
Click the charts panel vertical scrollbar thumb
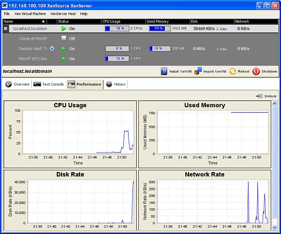(x=275, y=162)
